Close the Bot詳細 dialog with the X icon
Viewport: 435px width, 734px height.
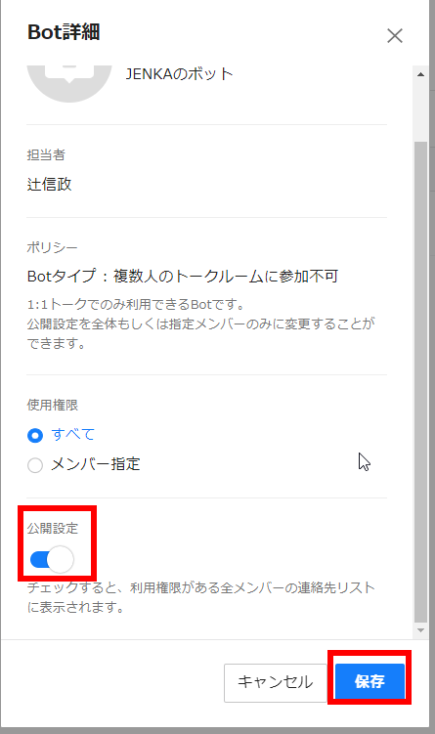pos(395,35)
